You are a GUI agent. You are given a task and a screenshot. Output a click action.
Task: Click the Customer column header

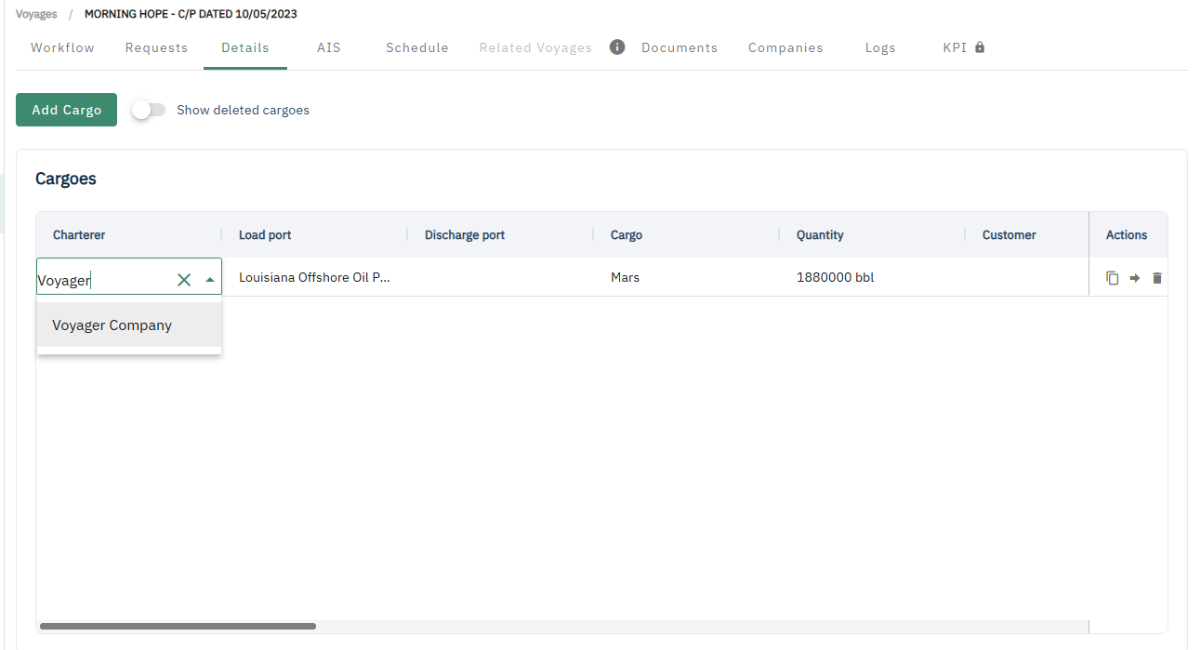pos(1027,235)
